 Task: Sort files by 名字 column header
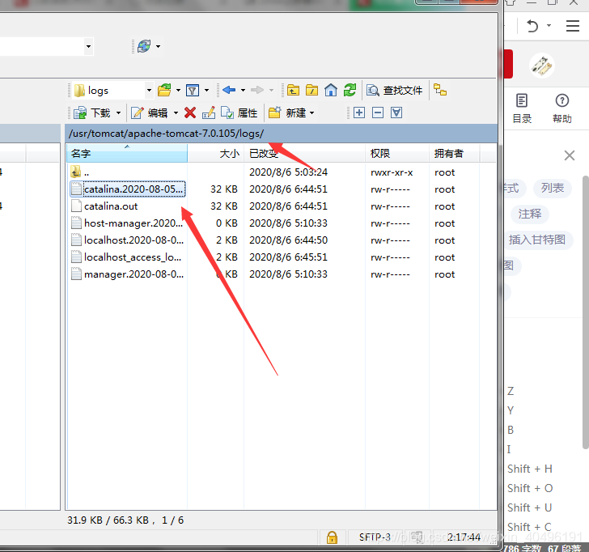[127, 153]
